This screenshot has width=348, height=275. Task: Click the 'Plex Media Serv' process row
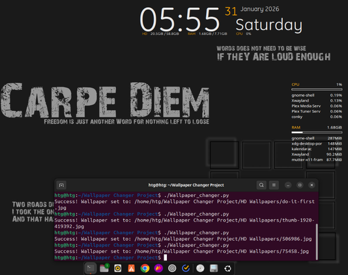coord(317,106)
